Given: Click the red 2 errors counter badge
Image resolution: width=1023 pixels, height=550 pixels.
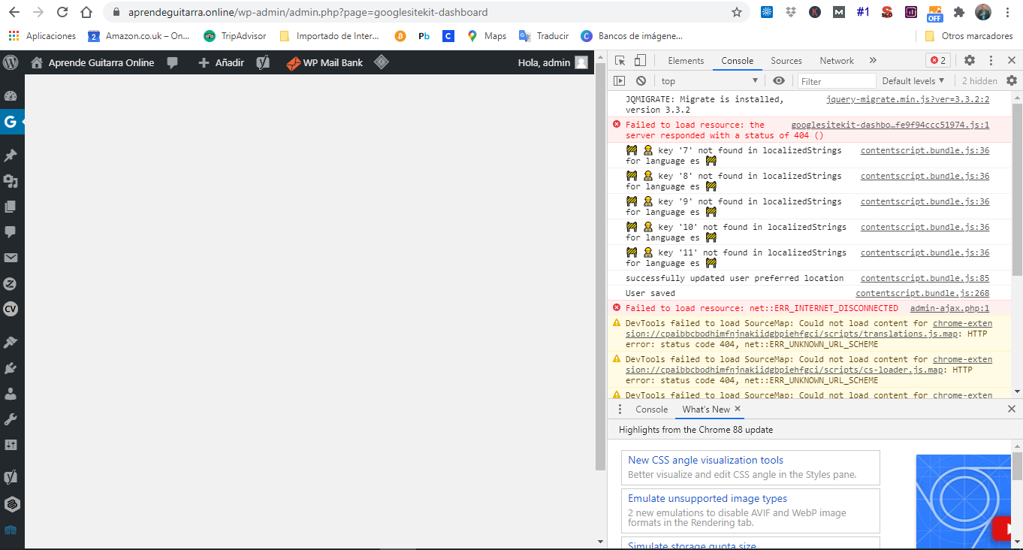Looking at the screenshot, I should click(938, 61).
